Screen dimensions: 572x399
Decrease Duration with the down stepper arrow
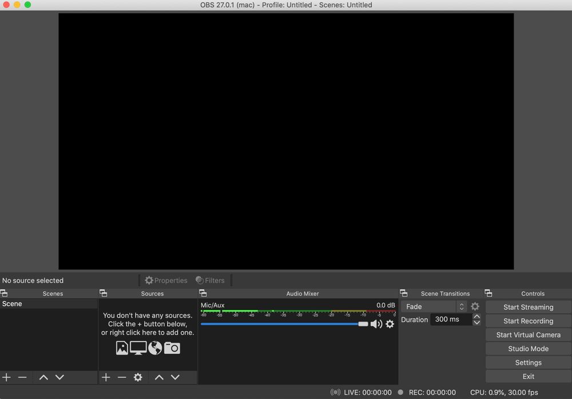pos(476,323)
